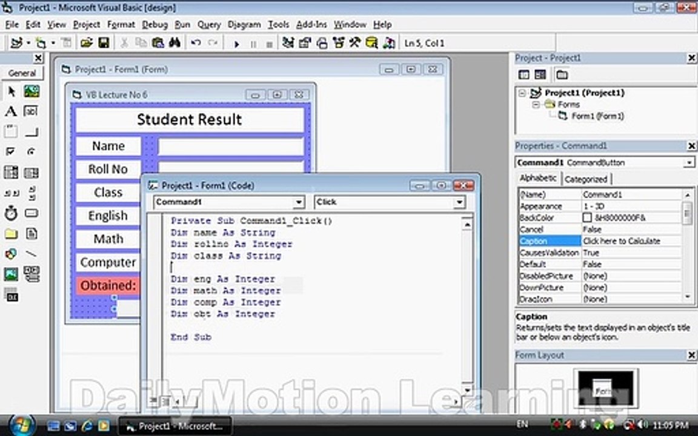Open Find with the binoculars icon
Image resolution: width=698 pixels, height=436 pixels.
click(174, 43)
